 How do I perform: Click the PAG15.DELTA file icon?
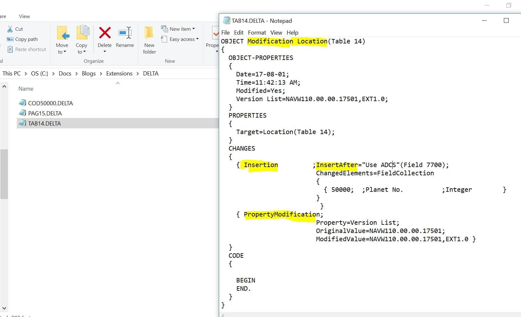tap(22, 113)
